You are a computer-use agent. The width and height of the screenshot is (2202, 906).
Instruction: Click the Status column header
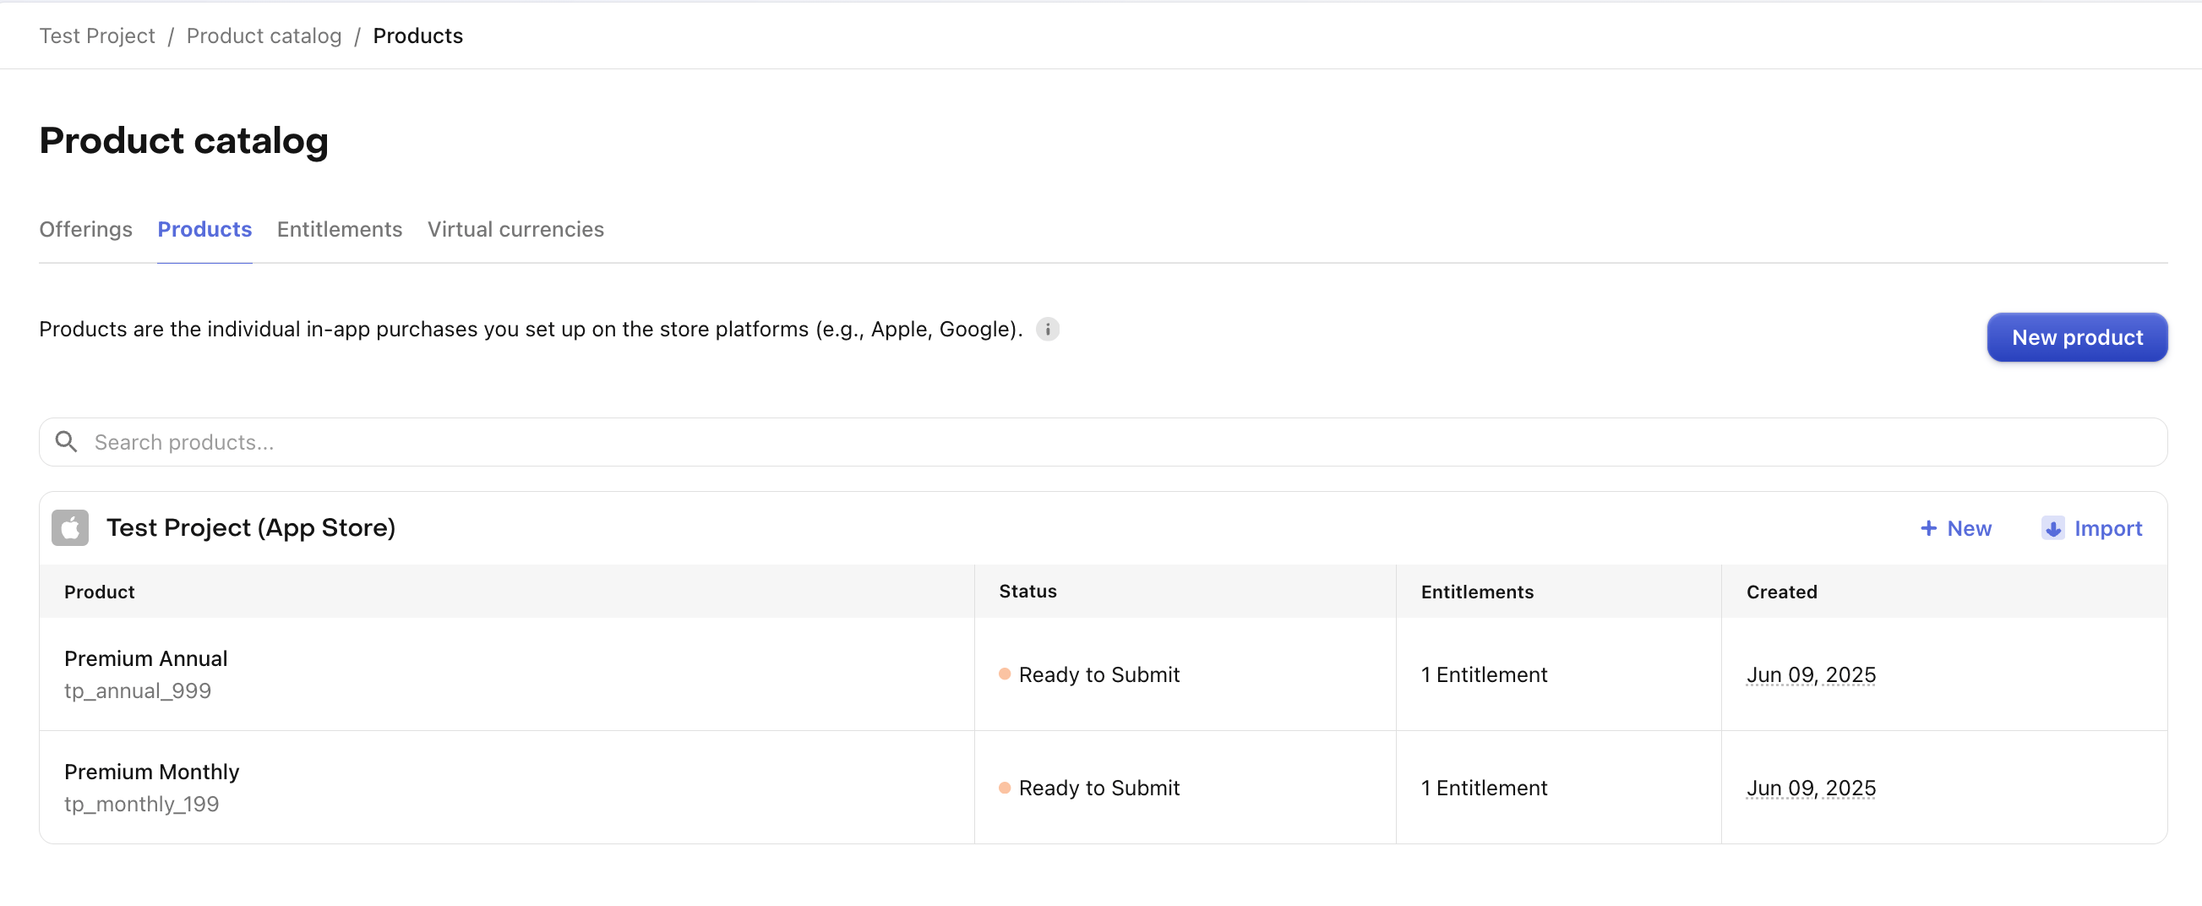pyautogui.click(x=1027, y=592)
